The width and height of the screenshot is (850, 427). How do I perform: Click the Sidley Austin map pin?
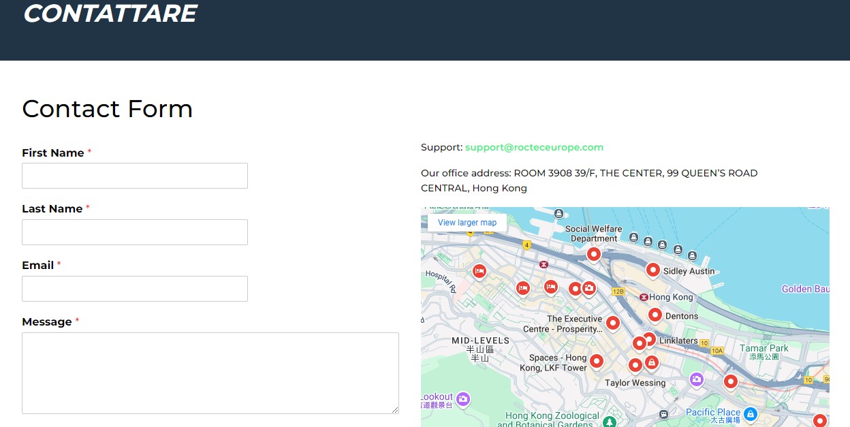(652, 270)
